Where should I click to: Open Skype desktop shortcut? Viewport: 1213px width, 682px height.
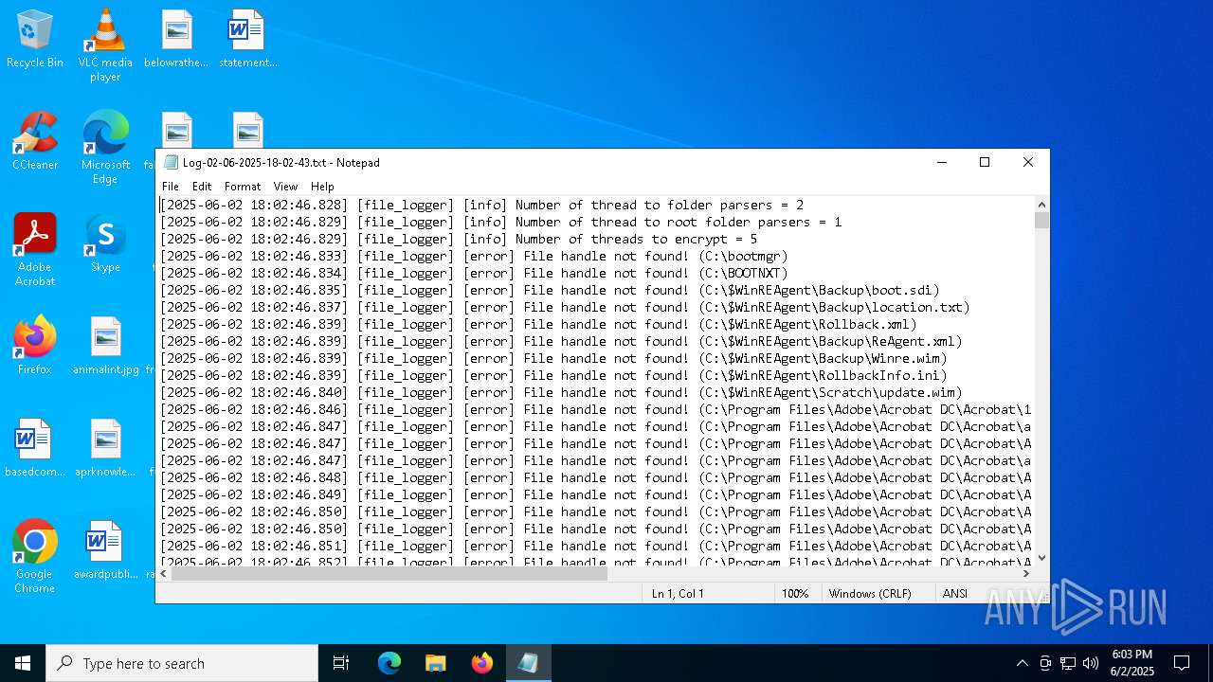(105, 243)
